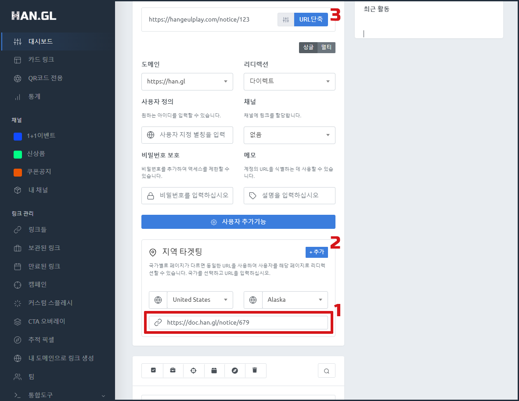Click the trash delete toolbar icon

[x=255, y=370]
